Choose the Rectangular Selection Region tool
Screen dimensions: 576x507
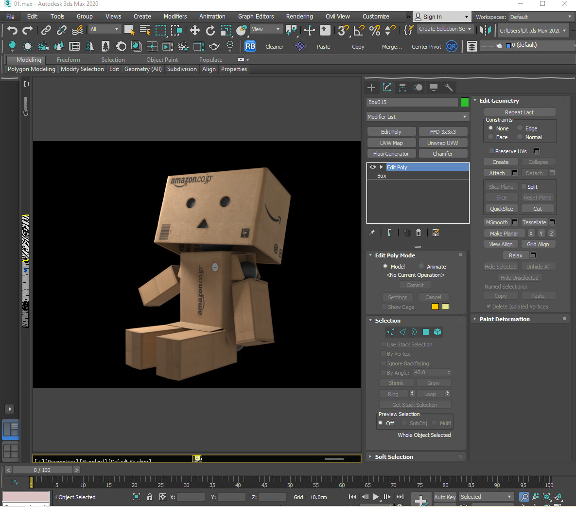tap(161, 30)
